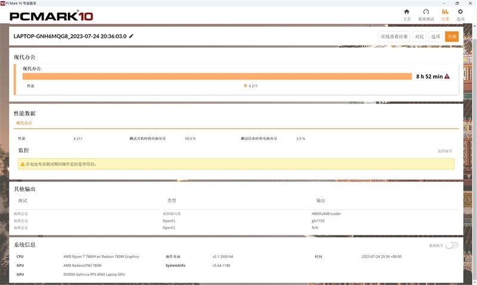Click the 2023-07-24 20:36 +08:00 time value
Viewport: 477px width, 285px height.
coord(382,257)
